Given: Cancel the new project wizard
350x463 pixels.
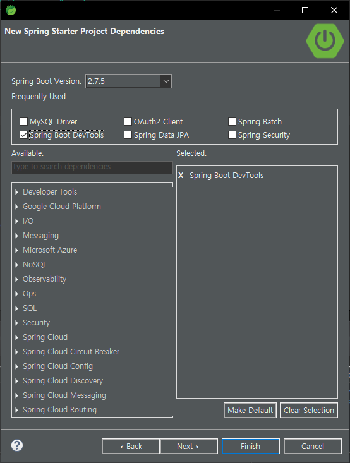Looking at the screenshot, I should click(313, 446).
